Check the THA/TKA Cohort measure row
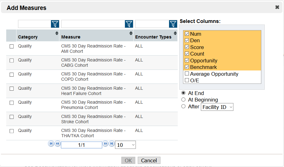This screenshot has height=167, width=284. click(x=11, y=131)
